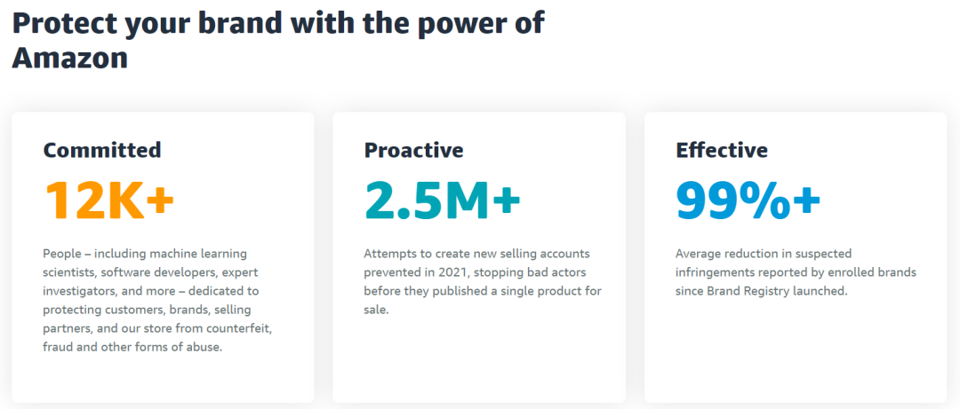Viewport: 960px width, 409px height.
Task: Click the phrase "since Brand Registry launched"
Action: pos(761,291)
